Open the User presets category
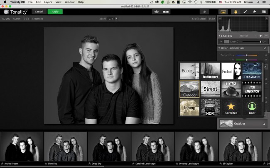Screen dimensions: 270x168 (x=252, y=107)
